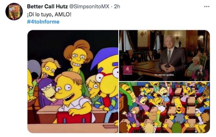216x137 pixels.
Task: Click the sign-language interpreter inset in photo
Action: [x=200, y=73]
